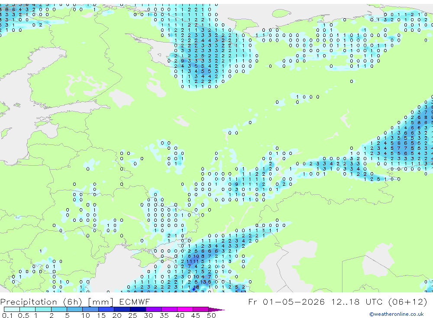Select the 2–5 mm legend color swatch
433x318 pixels.
pos(59,309)
